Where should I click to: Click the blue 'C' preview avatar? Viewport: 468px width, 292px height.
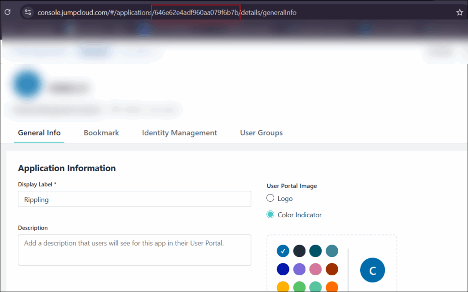click(x=372, y=270)
